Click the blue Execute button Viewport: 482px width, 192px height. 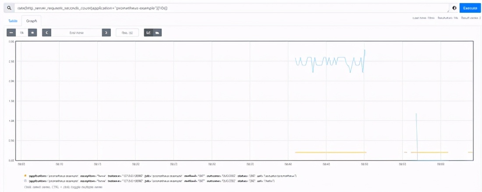pos(470,8)
